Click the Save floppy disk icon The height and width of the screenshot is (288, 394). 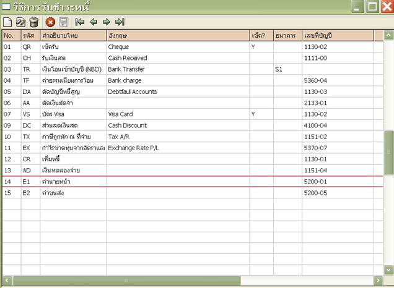point(63,22)
